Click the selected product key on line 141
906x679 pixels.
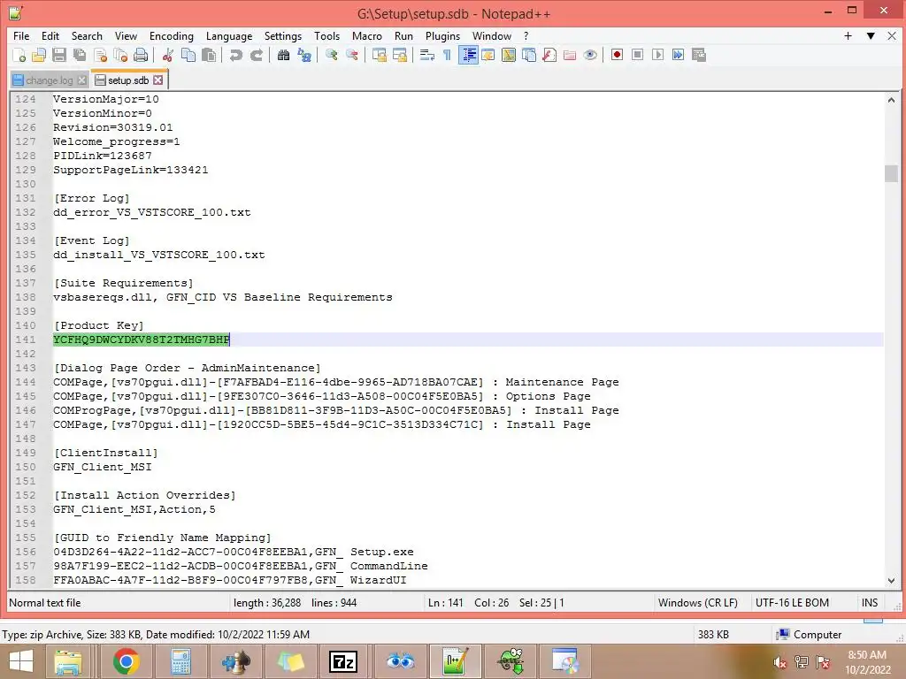coord(142,339)
